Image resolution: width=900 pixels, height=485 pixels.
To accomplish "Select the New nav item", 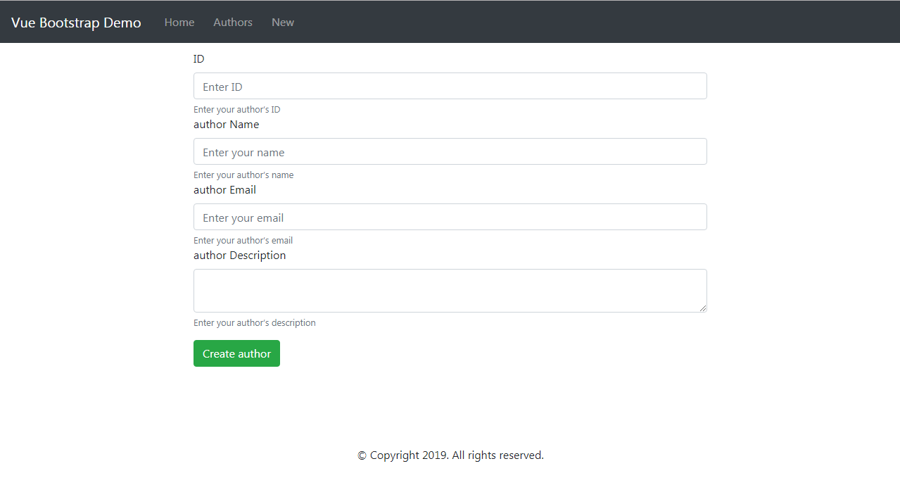I will (x=283, y=23).
